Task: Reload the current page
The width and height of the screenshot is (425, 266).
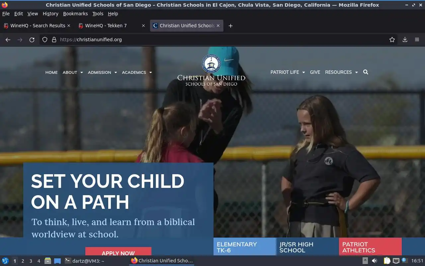Action: 32,40
